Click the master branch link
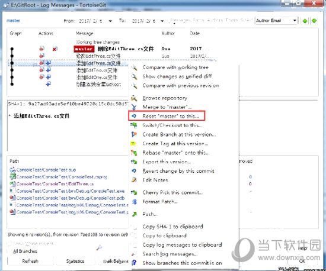 click(13, 21)
